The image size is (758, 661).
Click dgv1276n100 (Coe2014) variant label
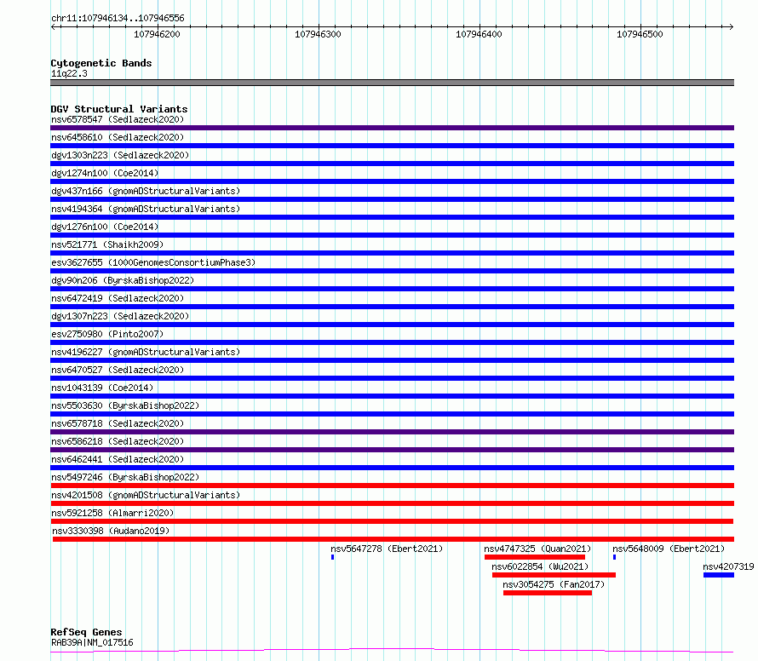[105, 227]
